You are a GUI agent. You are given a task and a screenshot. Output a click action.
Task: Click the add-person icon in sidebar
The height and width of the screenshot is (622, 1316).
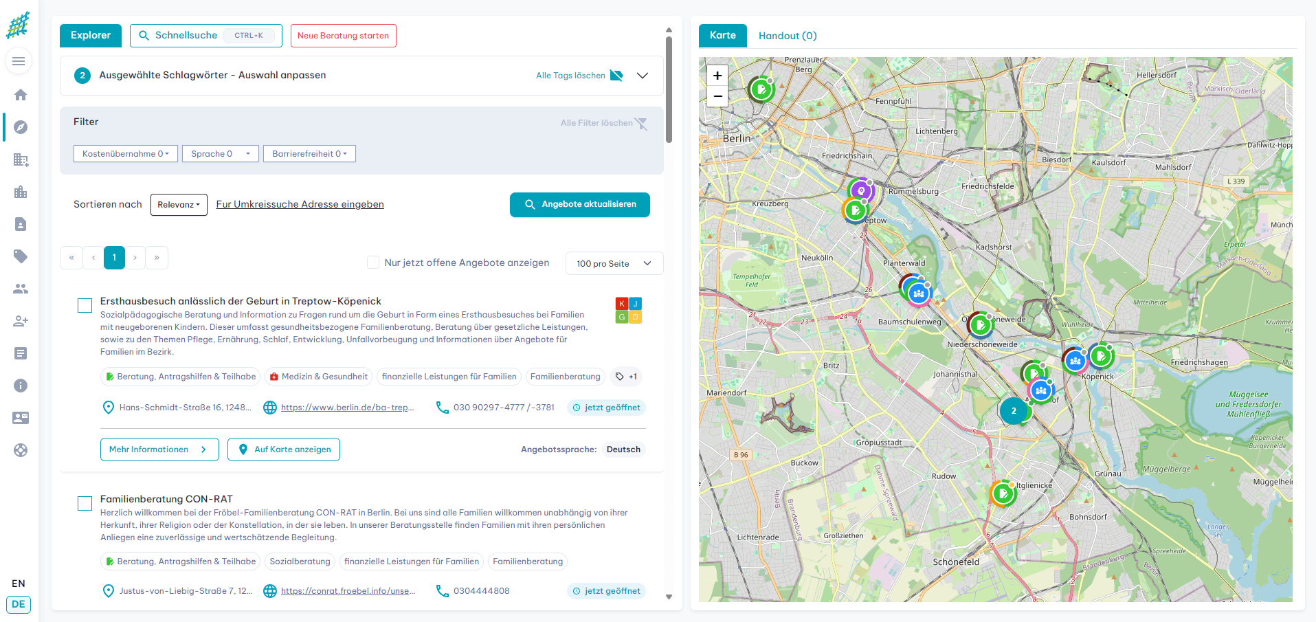point(21,321)
